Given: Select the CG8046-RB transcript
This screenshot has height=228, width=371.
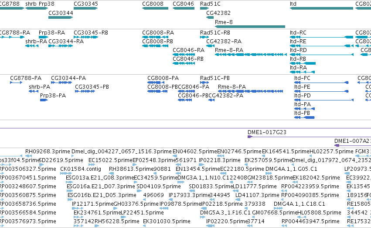Looking at the screenshot, I should pyautogui.click(x=184, y=63).
